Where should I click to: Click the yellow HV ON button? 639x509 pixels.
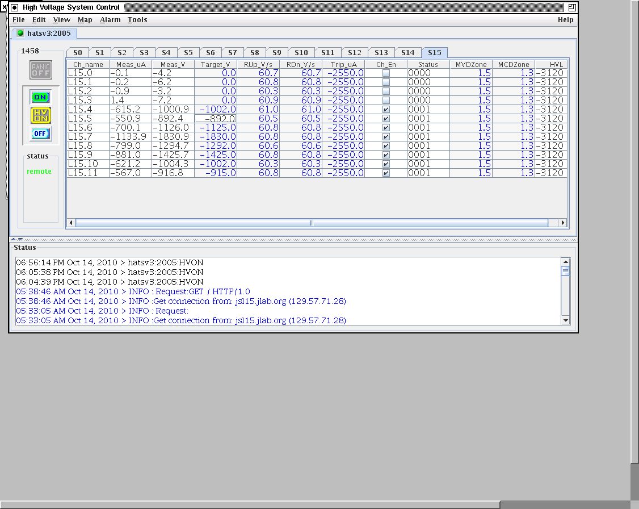(40, 115)
